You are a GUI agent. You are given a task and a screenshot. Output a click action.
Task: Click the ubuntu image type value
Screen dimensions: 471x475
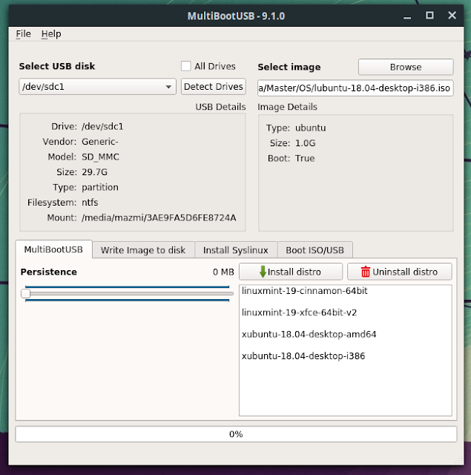tap(311, 128)
